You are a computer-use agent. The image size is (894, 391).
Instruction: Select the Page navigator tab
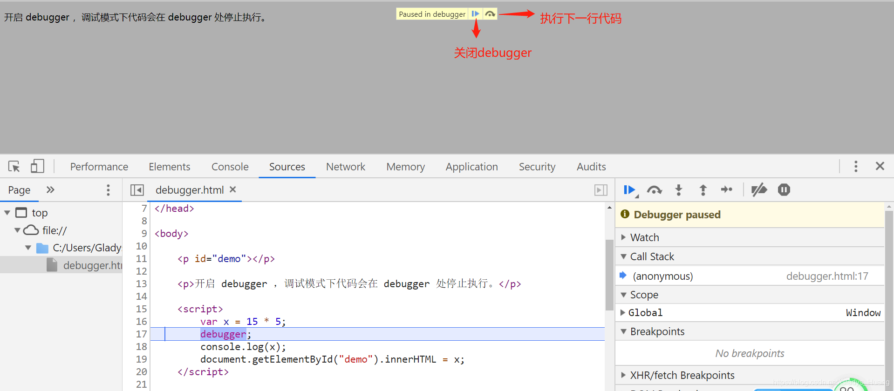coord(19,190)
